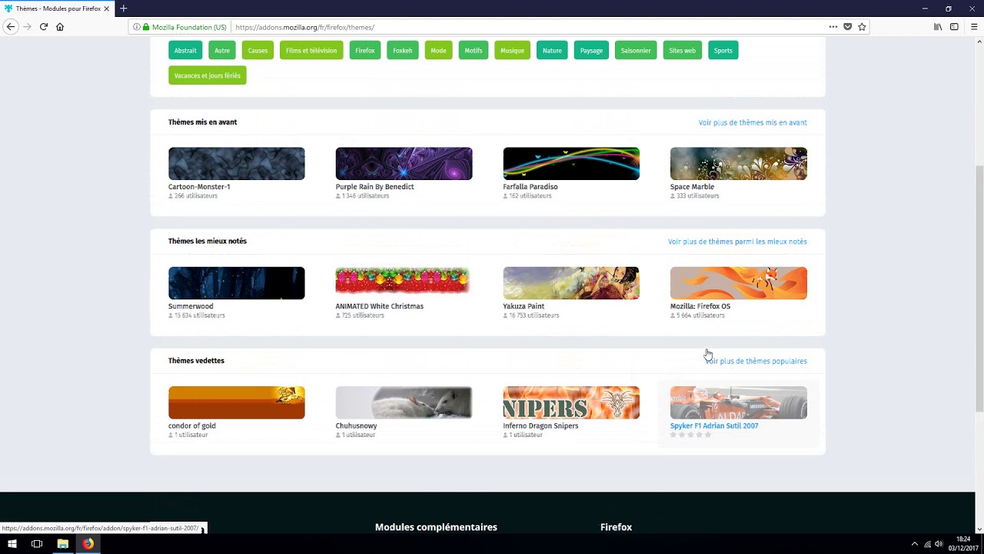This screenshot has width=984, height=554.
Task: Open Spyker F1 Adrian Sutil 2007 link
Action: click(x=714, y=426)
